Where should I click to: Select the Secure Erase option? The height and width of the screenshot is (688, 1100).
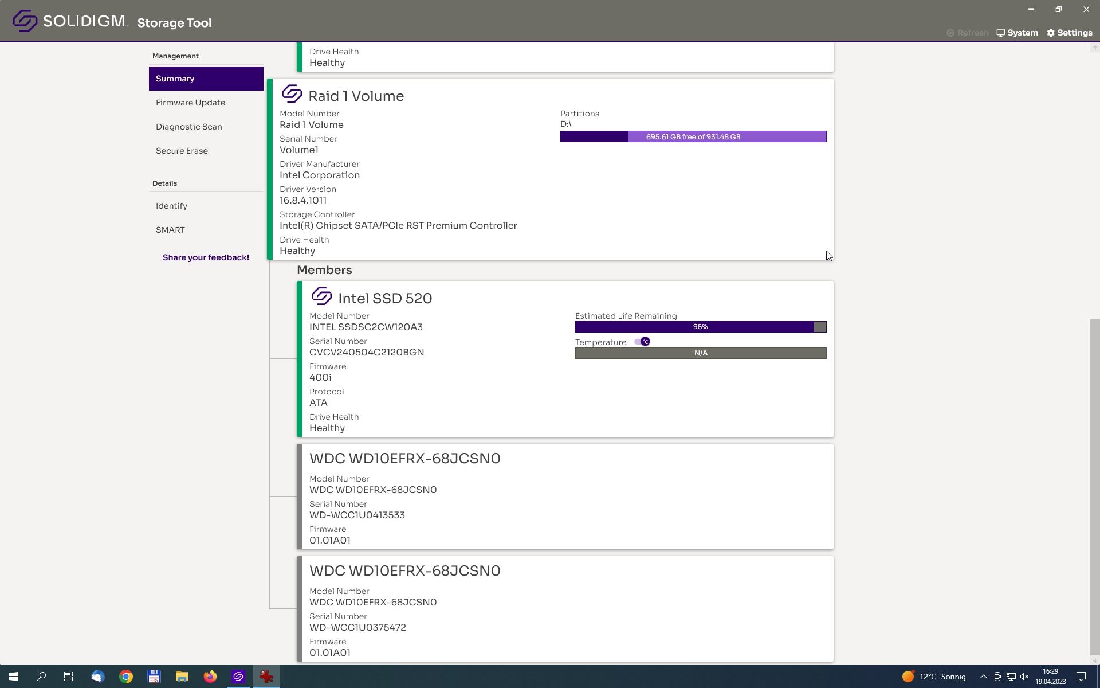(182, 151)
